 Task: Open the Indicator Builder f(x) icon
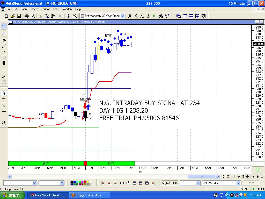tap(142, 16)
